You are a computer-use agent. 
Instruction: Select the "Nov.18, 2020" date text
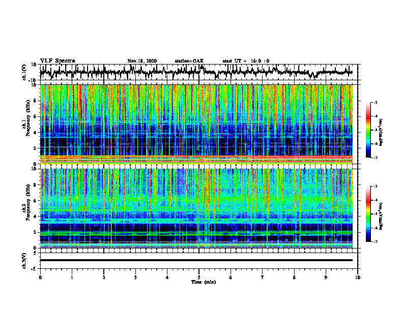click(142, 61)
